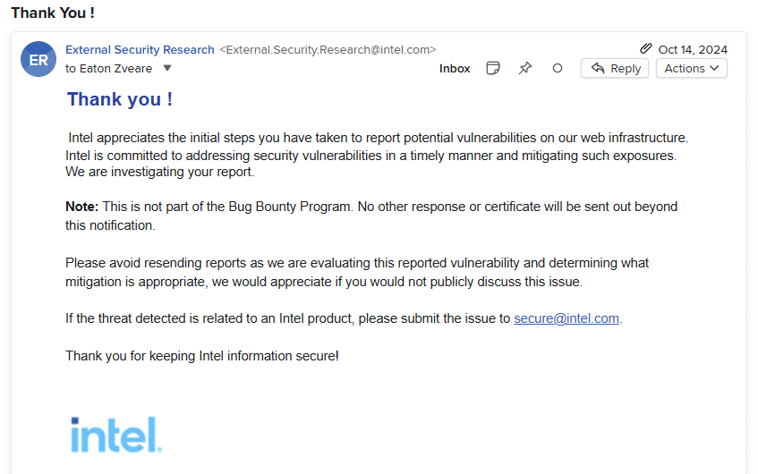Image resolution: width=758 pixels, height=474 pixels.
Task: Click the Oct 14, 2024 date
Action: pyautogui.click(x=693, y=49)
